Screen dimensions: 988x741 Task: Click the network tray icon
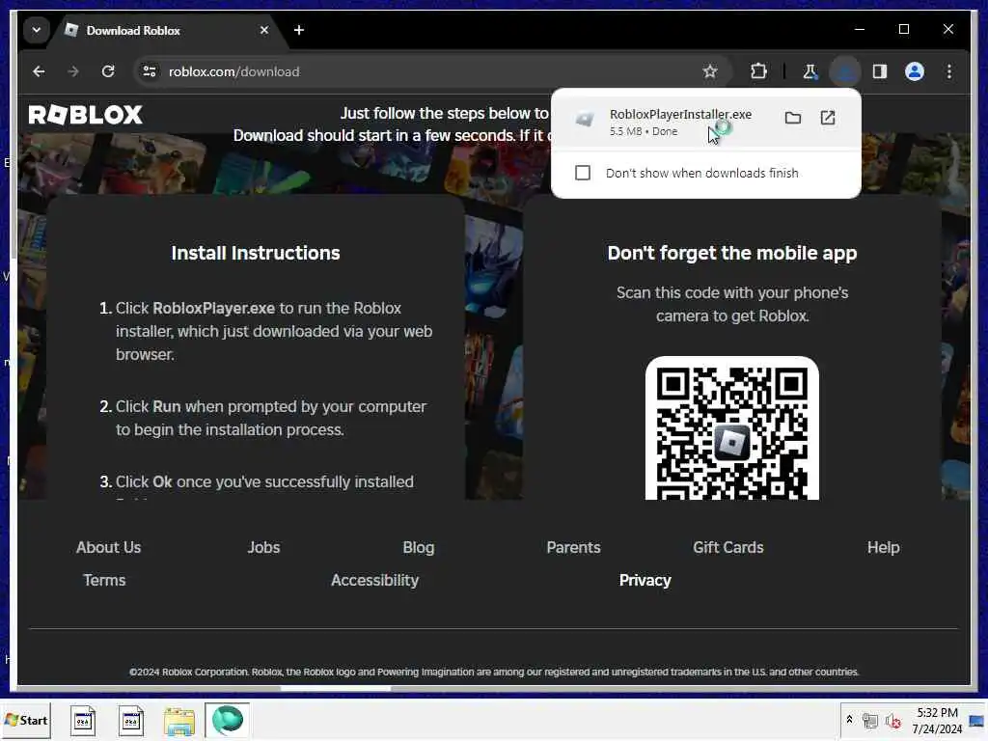870,720
